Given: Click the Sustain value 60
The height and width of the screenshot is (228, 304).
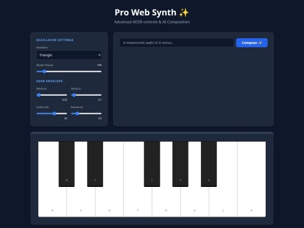Looking at the screenshot, I should [65, 118].
